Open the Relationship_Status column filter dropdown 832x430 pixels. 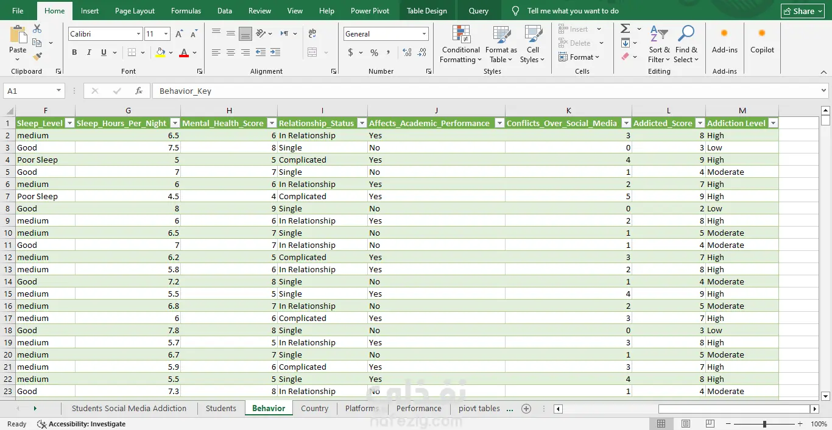[362, 123]
